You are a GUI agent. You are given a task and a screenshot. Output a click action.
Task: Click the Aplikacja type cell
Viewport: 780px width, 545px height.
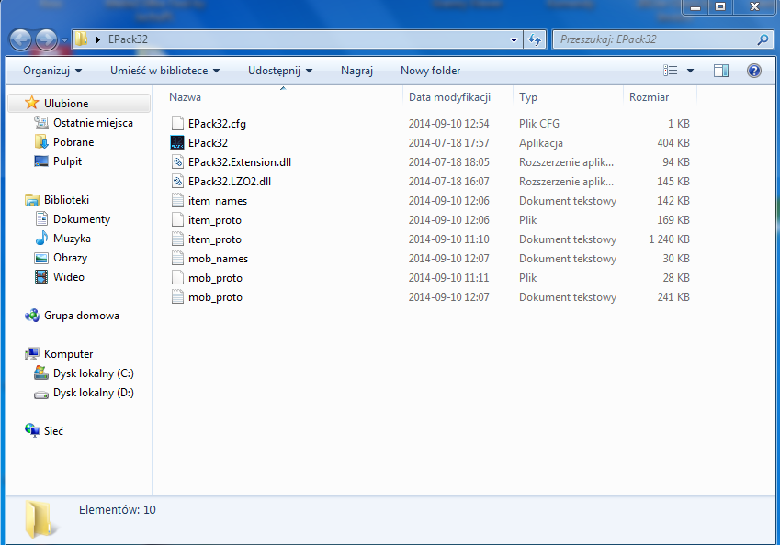(x=541, y=143)
